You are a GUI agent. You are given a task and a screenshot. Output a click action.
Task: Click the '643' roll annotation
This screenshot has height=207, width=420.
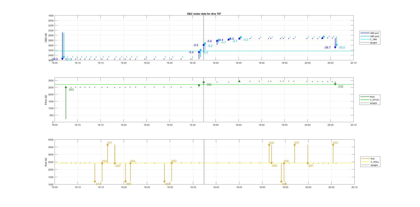336,143
